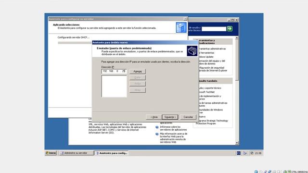Click help icon beside 'Más información acerca de'
Viewport: 308px width, 173px height.
pyautogui.click(x=157, y=134)
